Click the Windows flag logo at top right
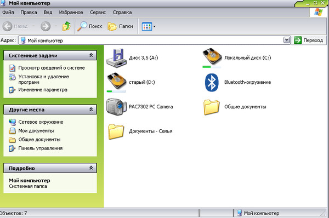The height and width of the screenshot is (218, 329). 318,12
